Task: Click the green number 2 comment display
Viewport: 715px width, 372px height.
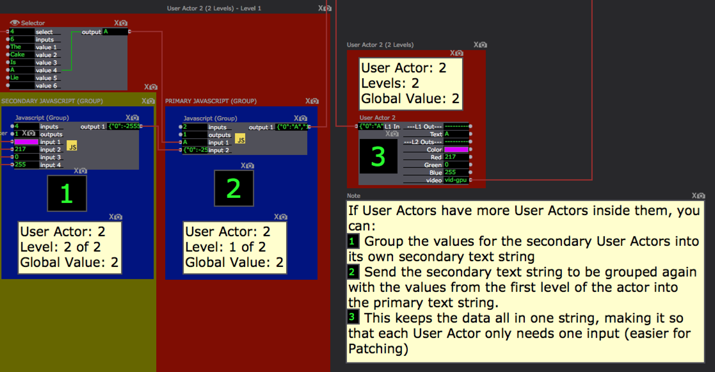Action: pos(234,188)
